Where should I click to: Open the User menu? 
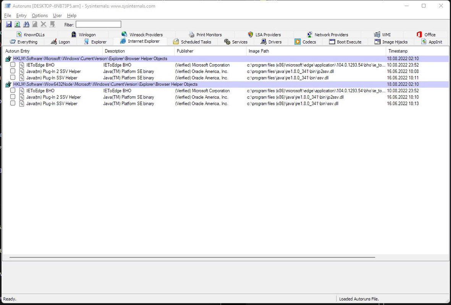point(57,16)
